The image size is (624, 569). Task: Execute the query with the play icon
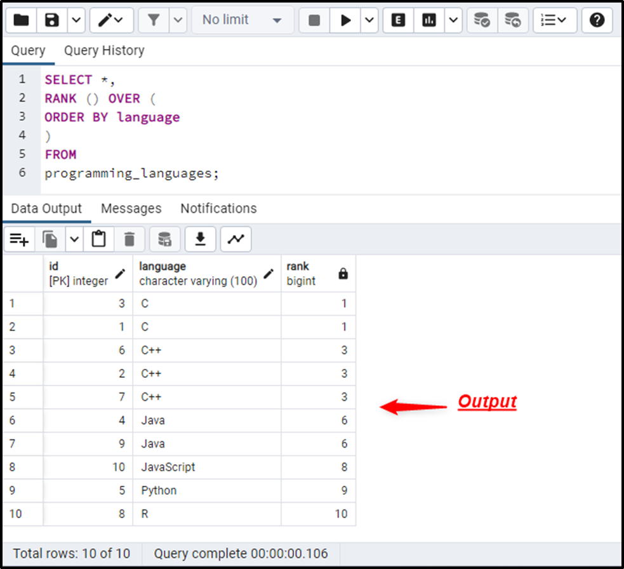[346, 20]
